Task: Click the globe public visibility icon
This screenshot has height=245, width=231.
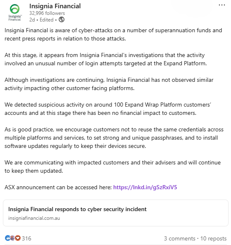Action: pyautogui.click(x=62, y=20)
